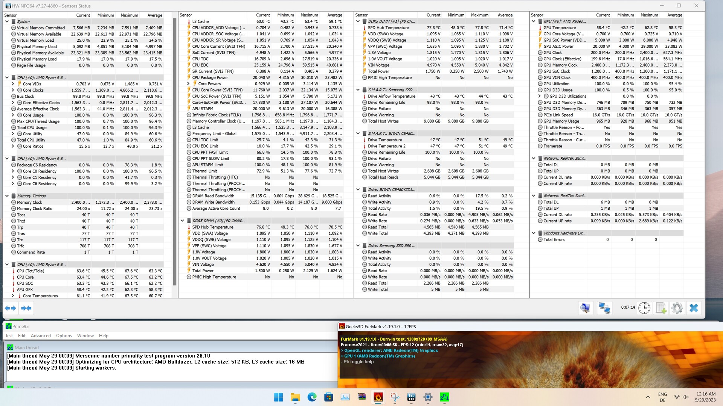The image size is (723, 406).
Task: Start logging with the sheet plus icon
Action: coord(661,308)
